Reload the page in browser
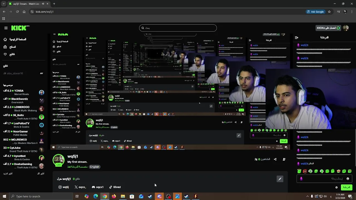The image size is (356, 200). click(17, 12)
